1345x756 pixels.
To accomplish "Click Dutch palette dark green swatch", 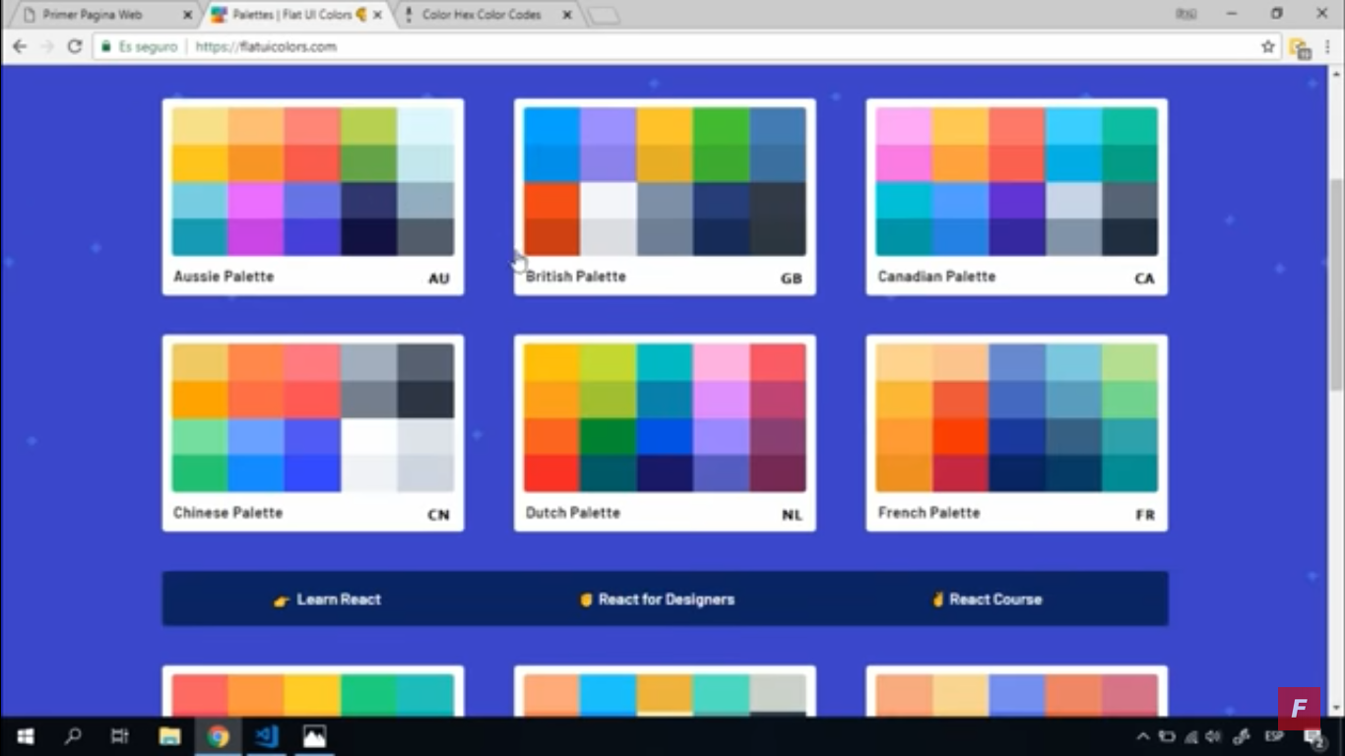I will click(x=608, y=436).
